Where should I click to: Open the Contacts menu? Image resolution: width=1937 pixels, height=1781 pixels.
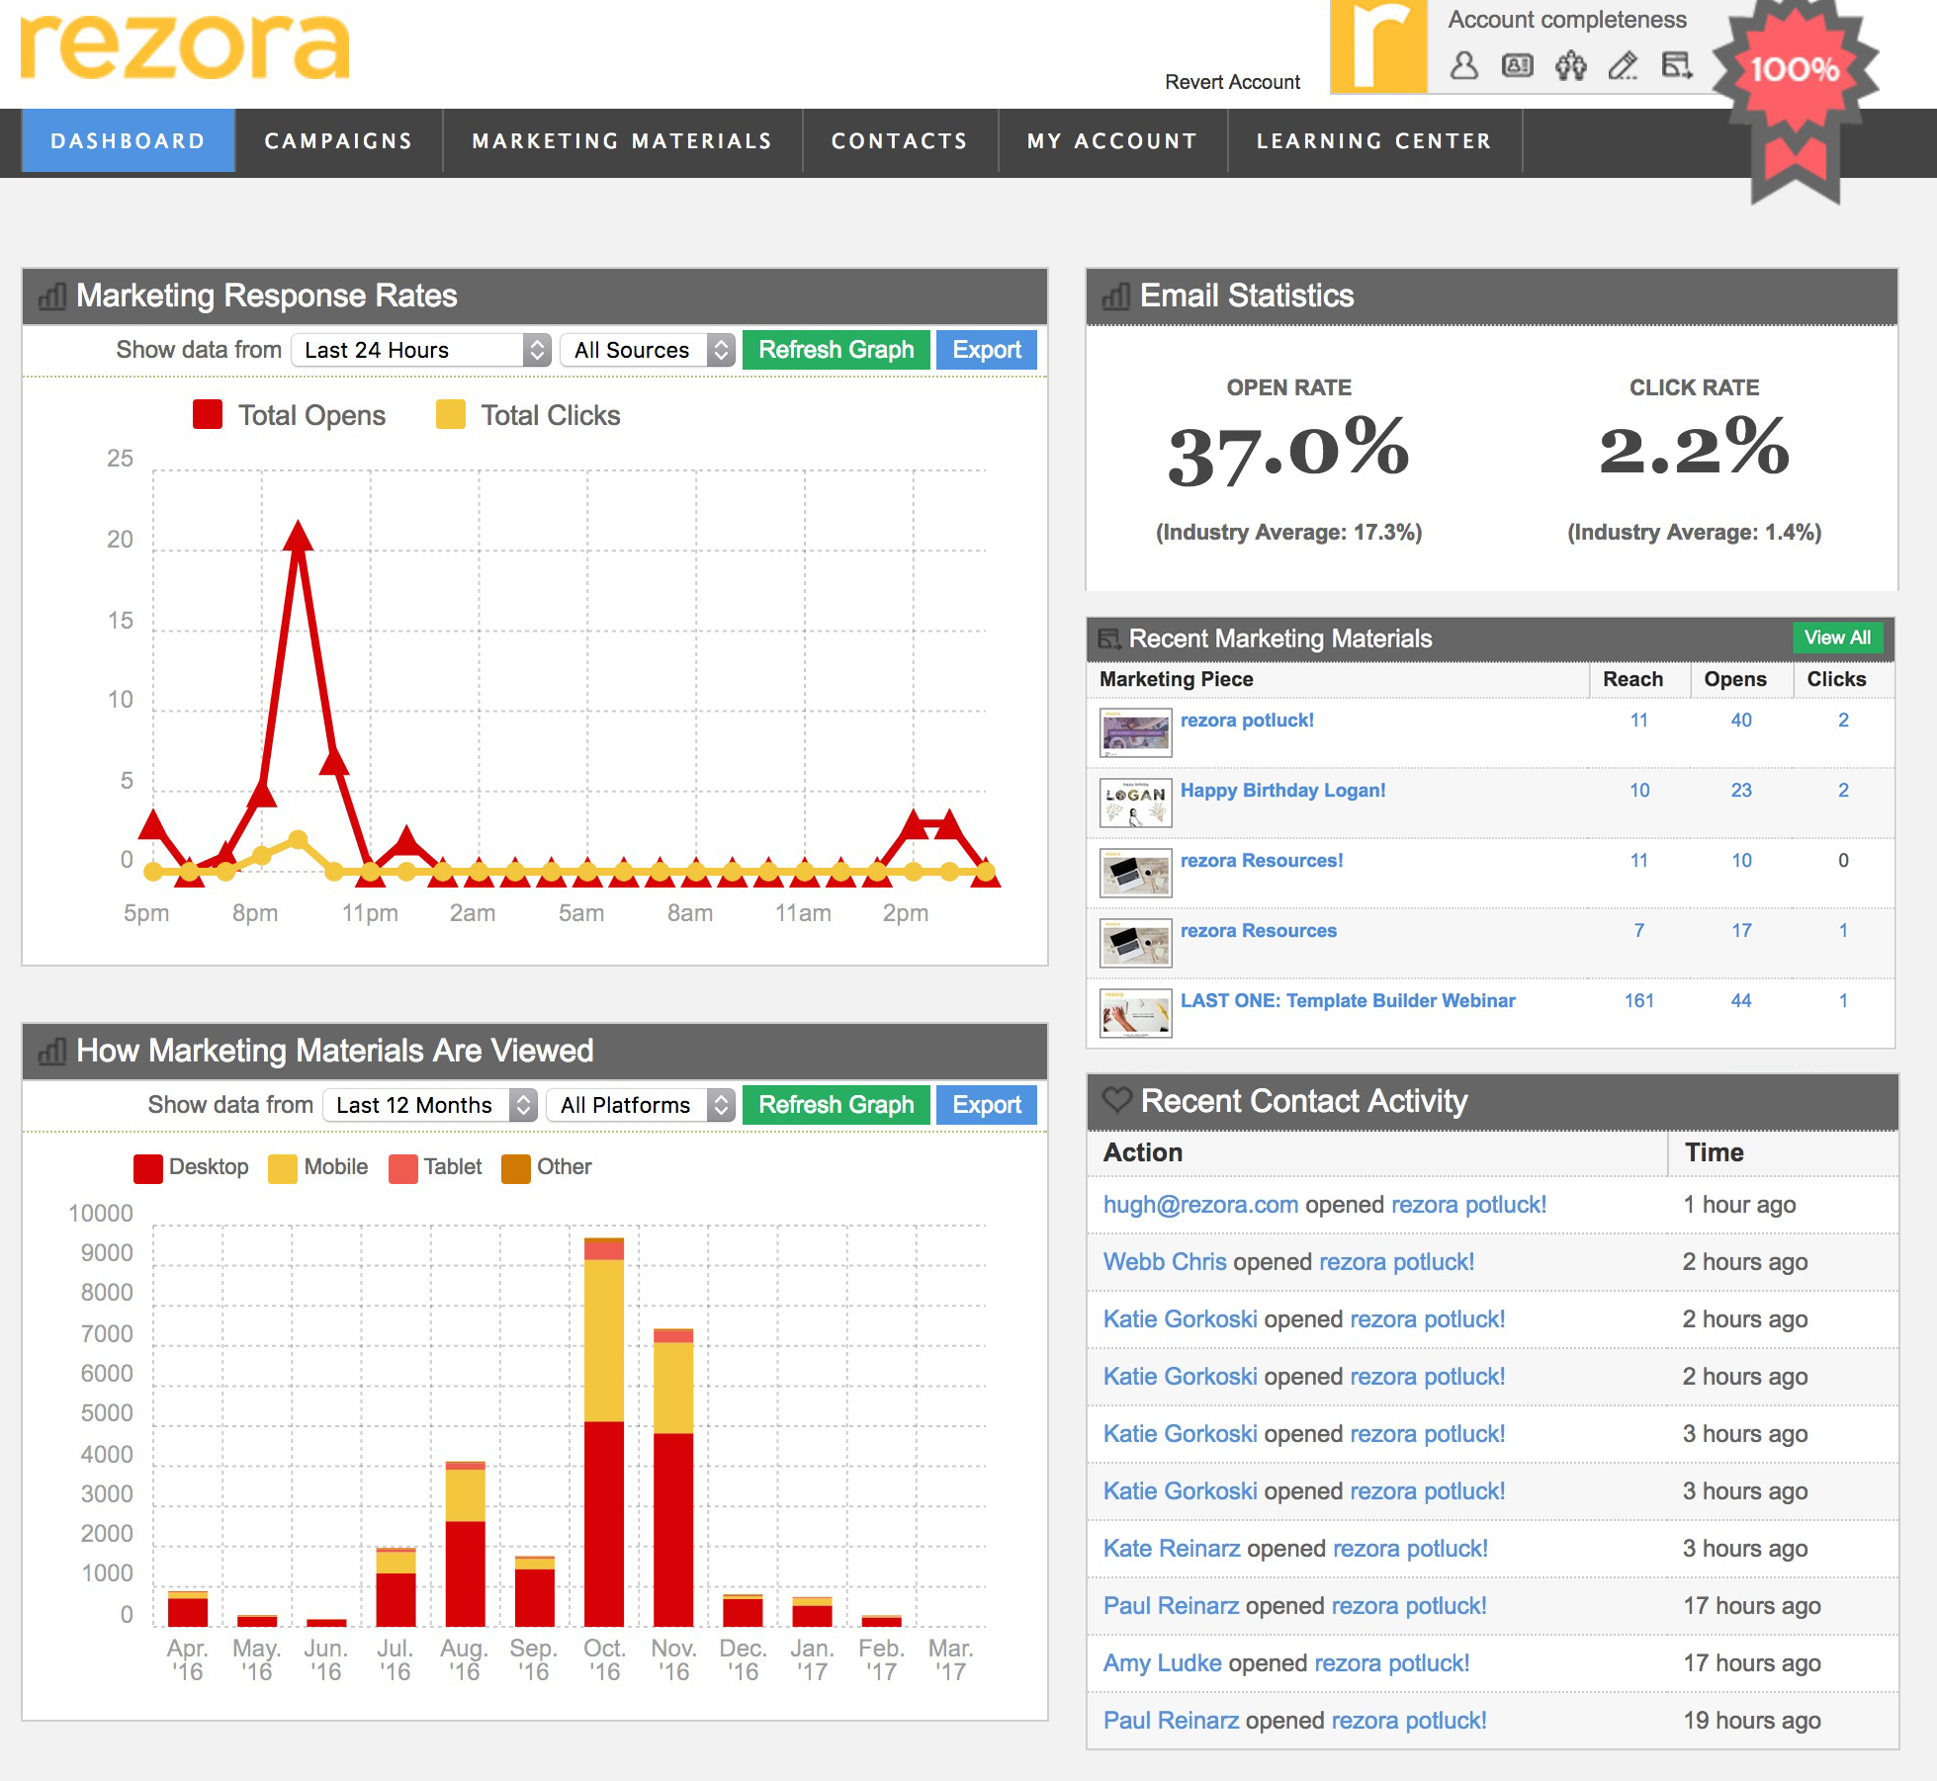[x=901, y=141]
